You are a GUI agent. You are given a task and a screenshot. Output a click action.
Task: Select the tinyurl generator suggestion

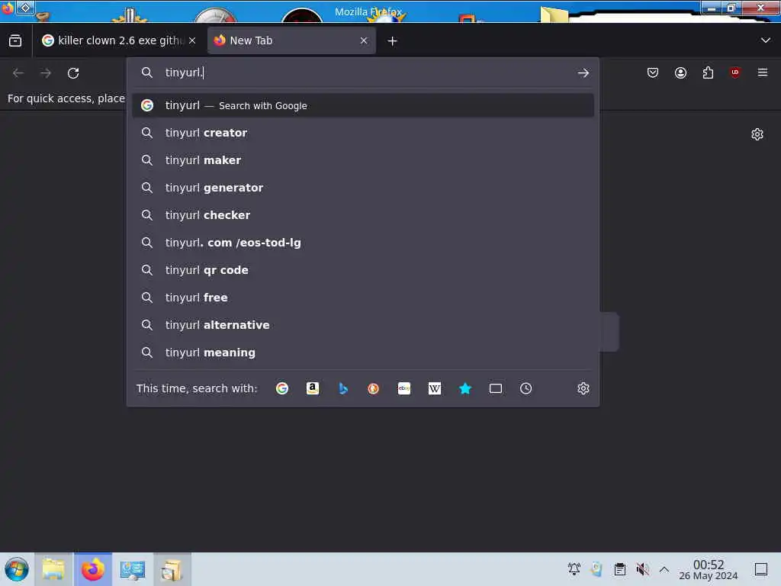tap(363, 188)
